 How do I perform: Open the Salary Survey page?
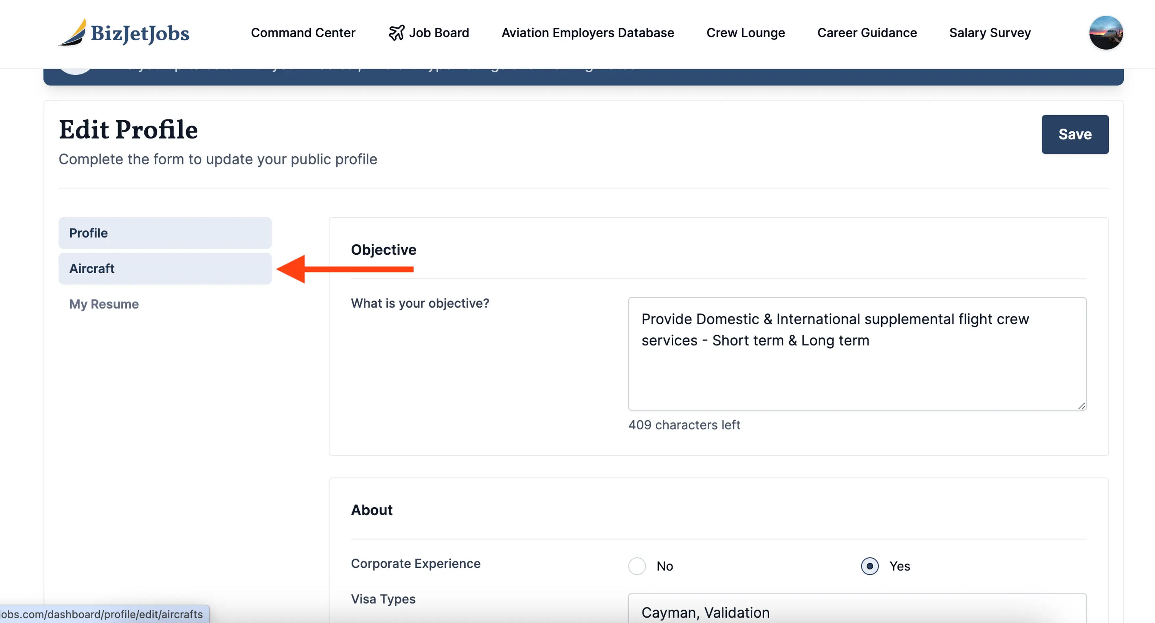coord(990,33)
